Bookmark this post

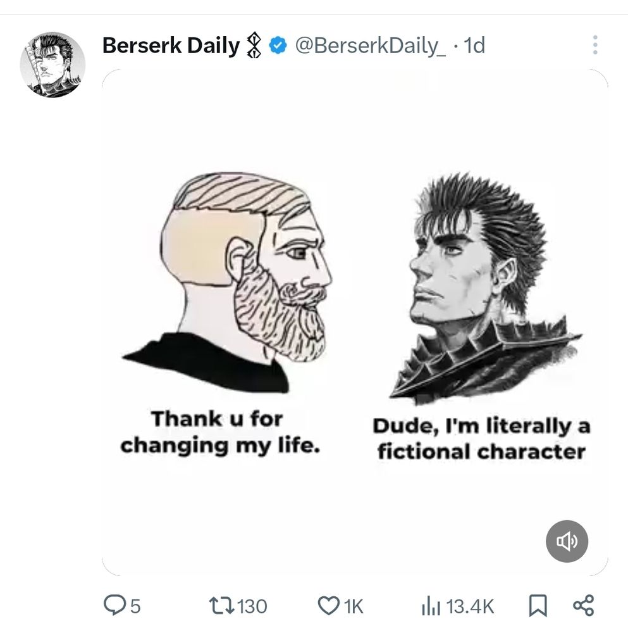point(538,606)
